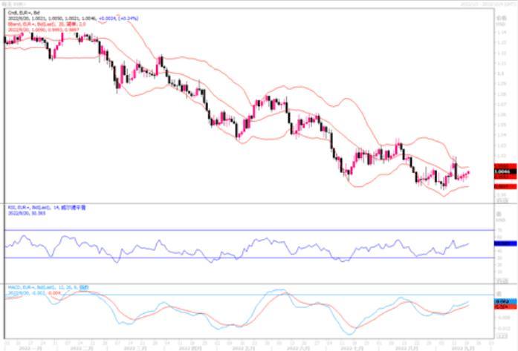Click the blue RSI indicator label
518x351 pixels.
(x=47, y=208)
